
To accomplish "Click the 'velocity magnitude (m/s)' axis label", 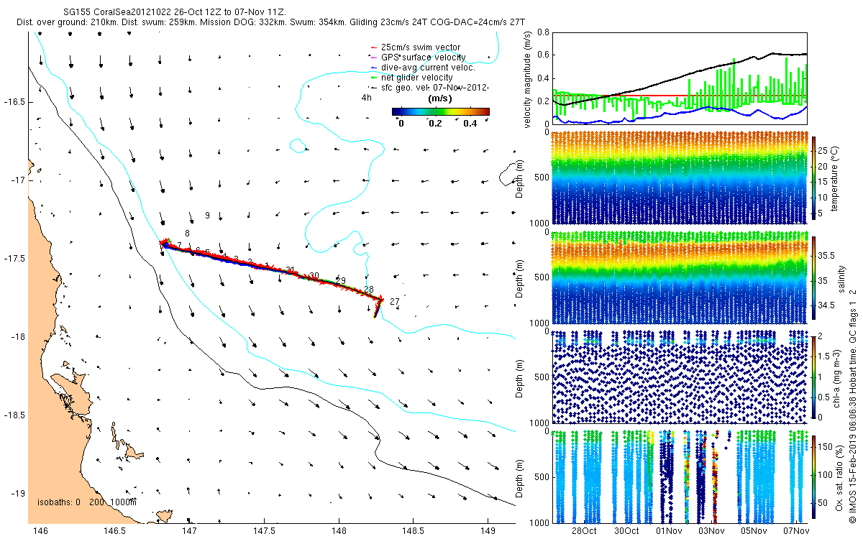I will pyautogui.click(x=528, y=79).
